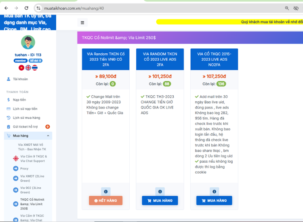Click the VIA Random TKCN Cổ 2023 Tiền VNĐ header
303x222 pixels.
pos(106,59)
